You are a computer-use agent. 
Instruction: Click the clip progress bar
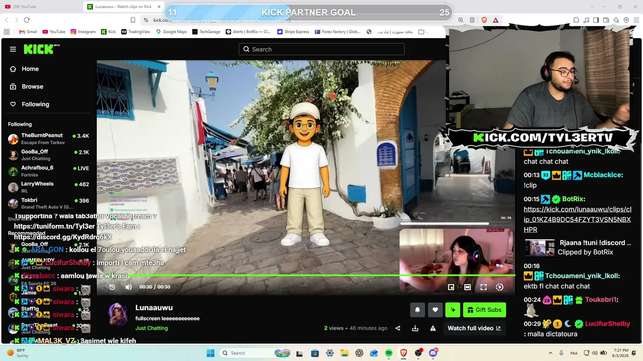coord(306,275)
